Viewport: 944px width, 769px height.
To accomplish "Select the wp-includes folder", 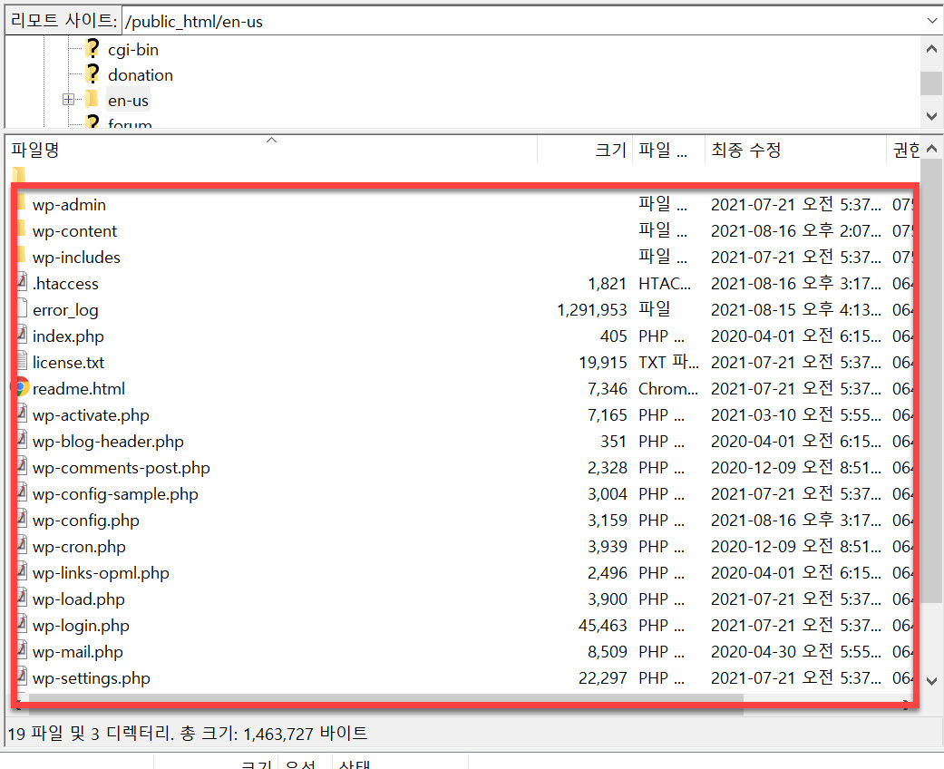I will tap(76, 258).
